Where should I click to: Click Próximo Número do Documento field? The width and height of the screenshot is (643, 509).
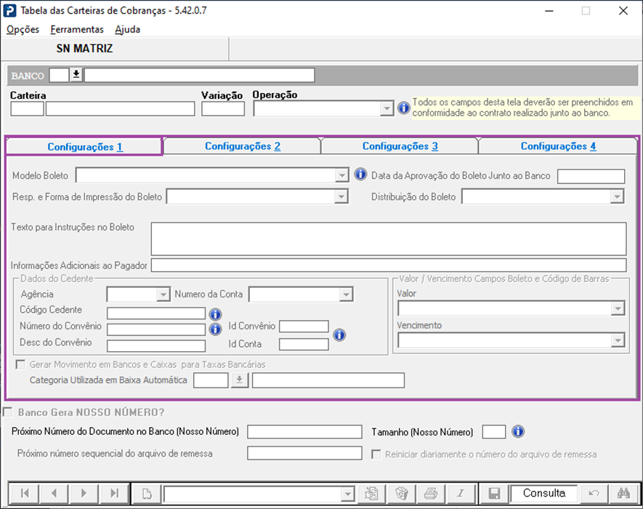(304, 432)
